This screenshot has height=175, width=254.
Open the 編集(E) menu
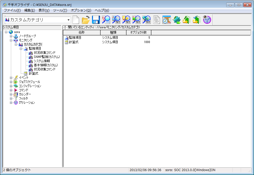click(30, 10)
